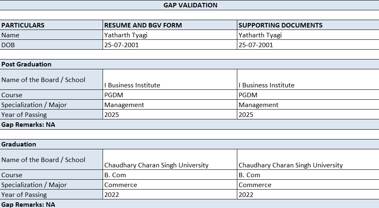Image resolution: width=379 pixels, height=208 pixels.
Task: Click the SUPPORTING DOCUMENTS header cell
Action: (x=281, y=25)
